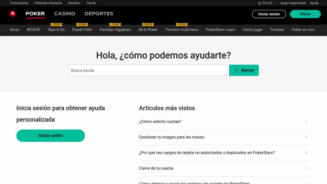Switch to the DEPORTES tab
Image resolution: width=327 pixels, height=184 pixels.
click(x=99, y=13)
